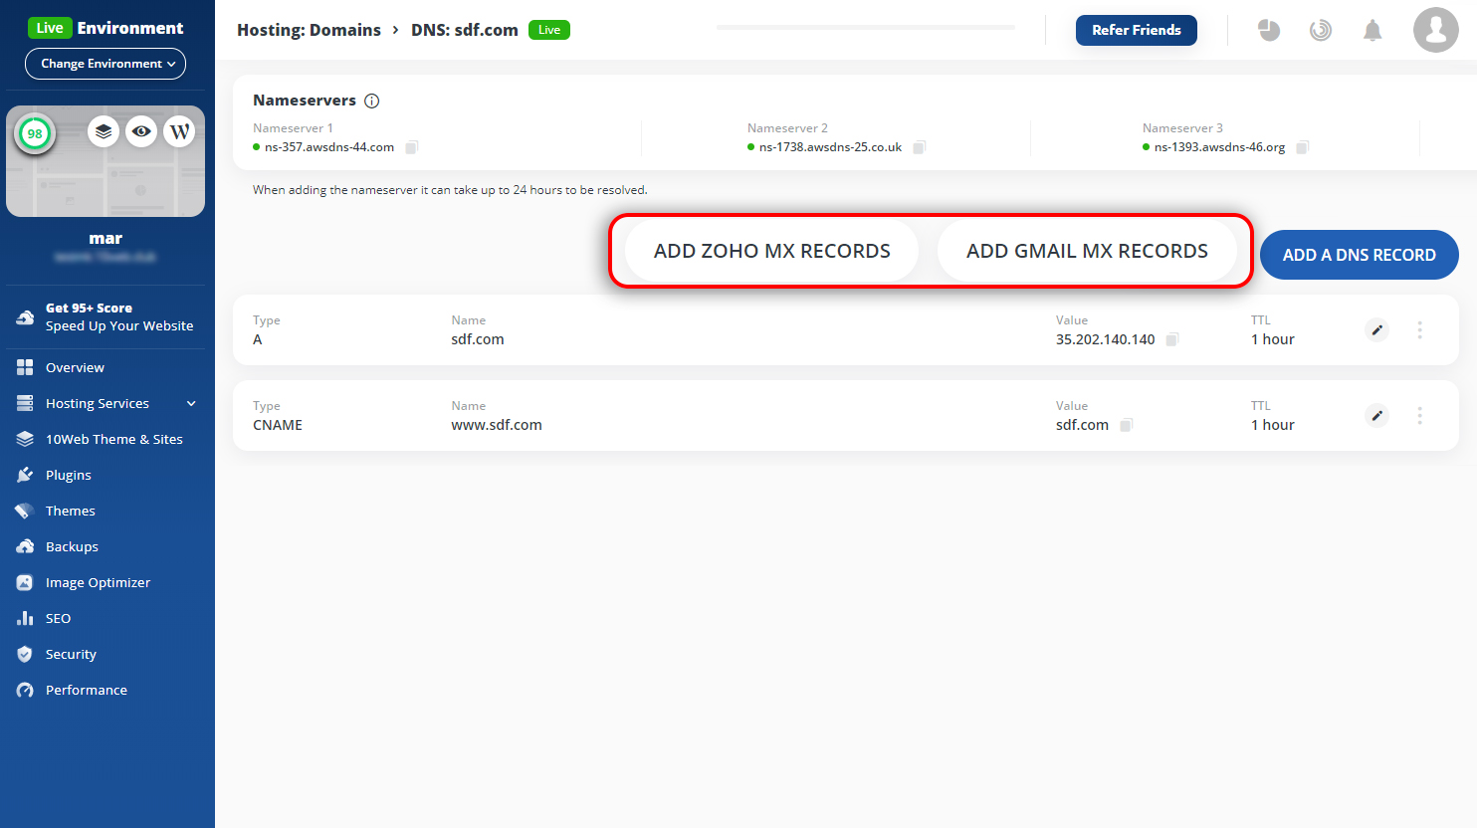Click the A record's 1 hour TTL

1273,339
